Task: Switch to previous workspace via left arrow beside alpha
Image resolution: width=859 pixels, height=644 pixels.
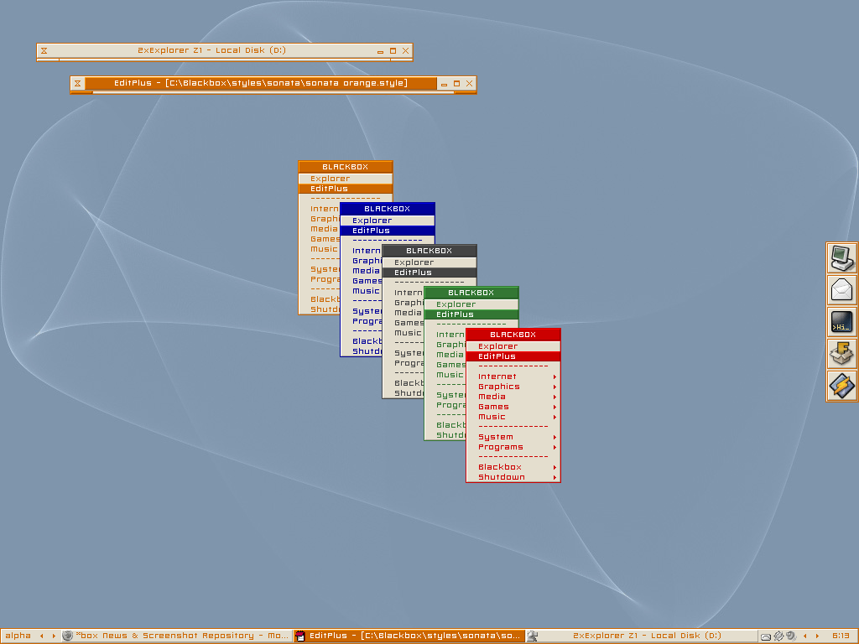Action: coord(42,636)
